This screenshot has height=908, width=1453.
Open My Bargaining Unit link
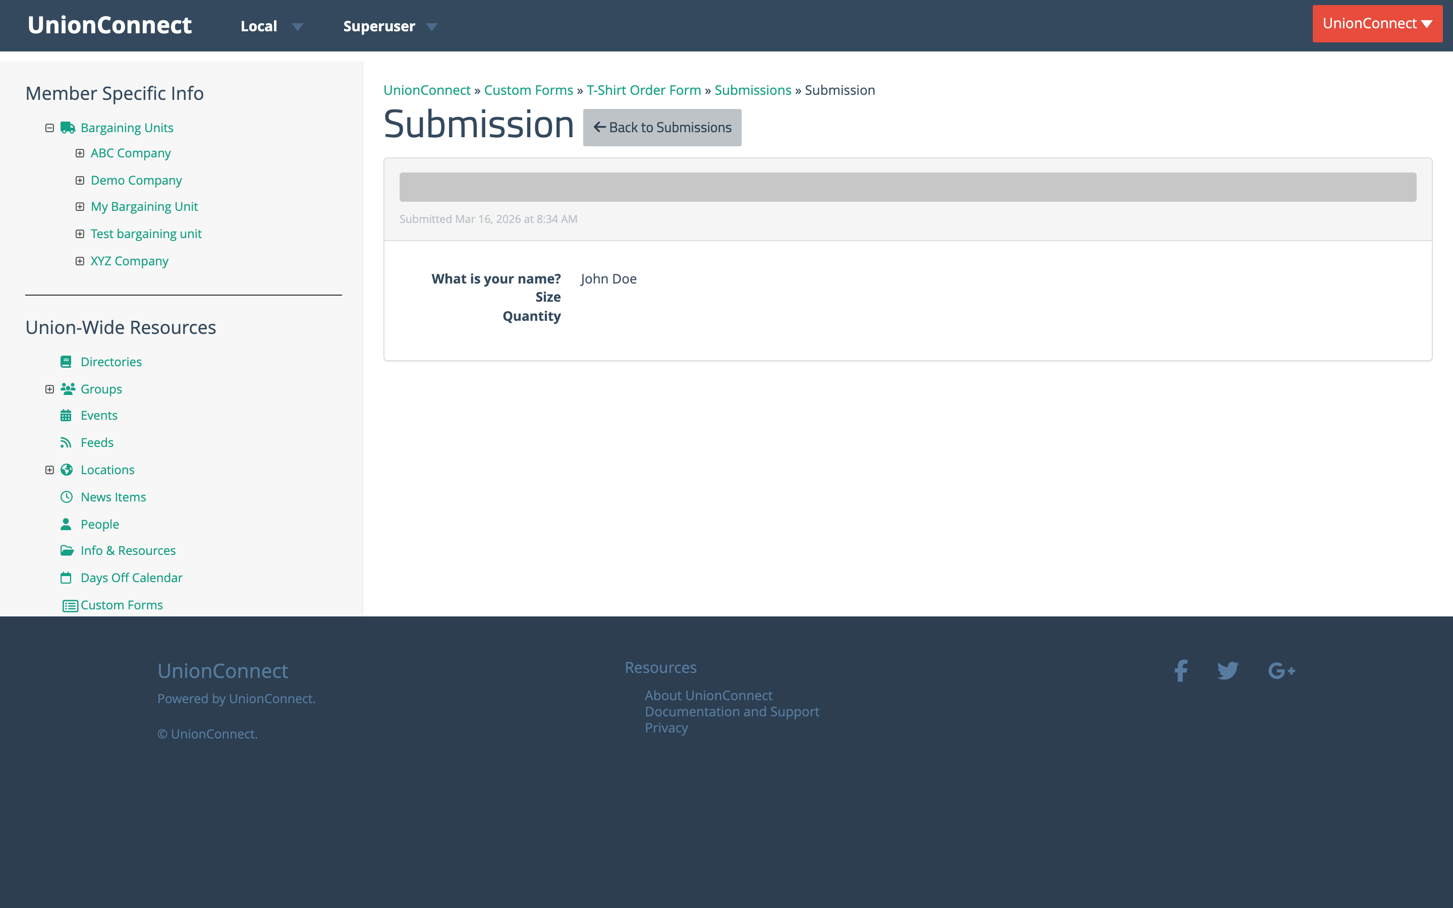144,207
